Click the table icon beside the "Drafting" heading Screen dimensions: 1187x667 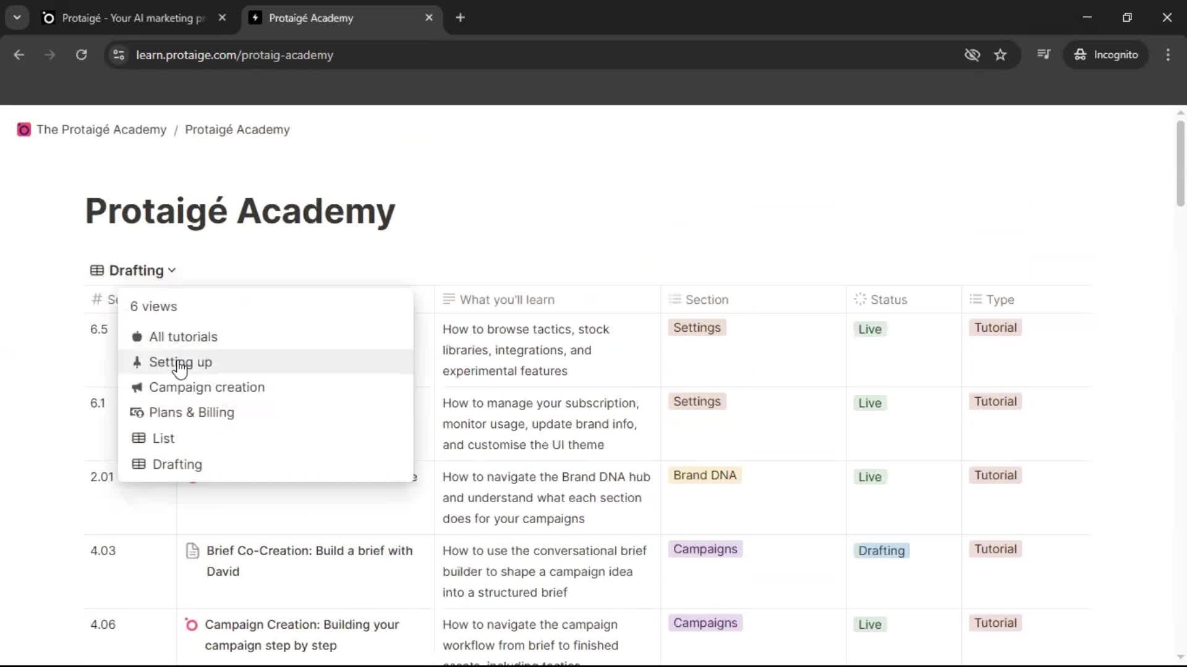click(97, 270)
